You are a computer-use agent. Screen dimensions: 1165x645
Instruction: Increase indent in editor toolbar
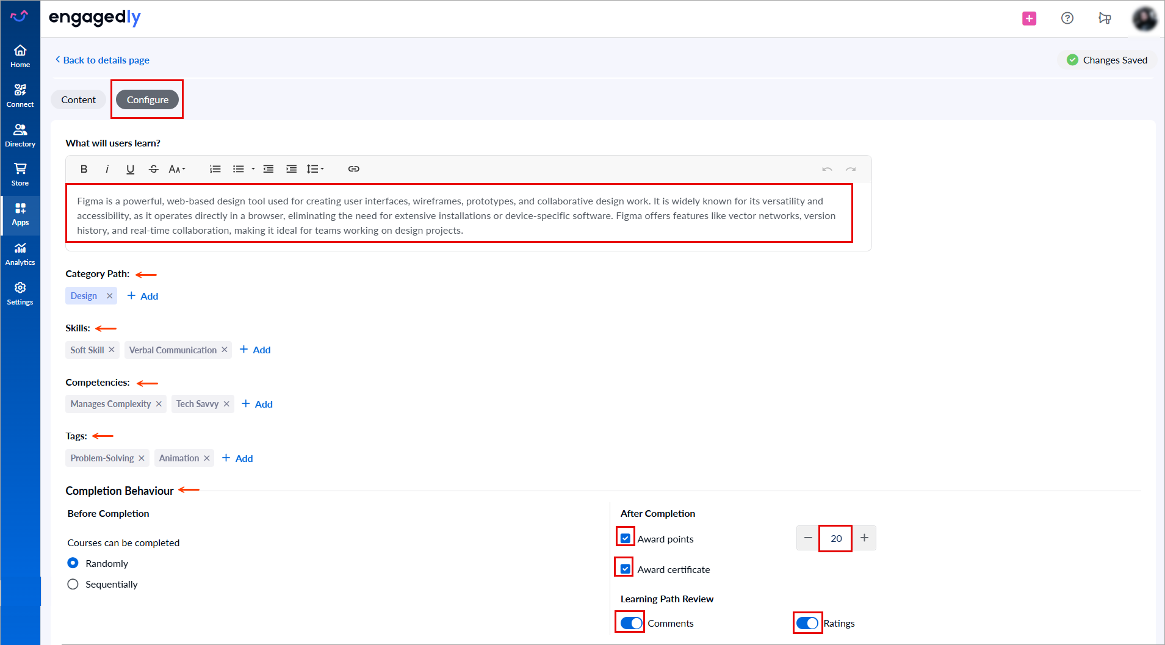click(292, 169)
